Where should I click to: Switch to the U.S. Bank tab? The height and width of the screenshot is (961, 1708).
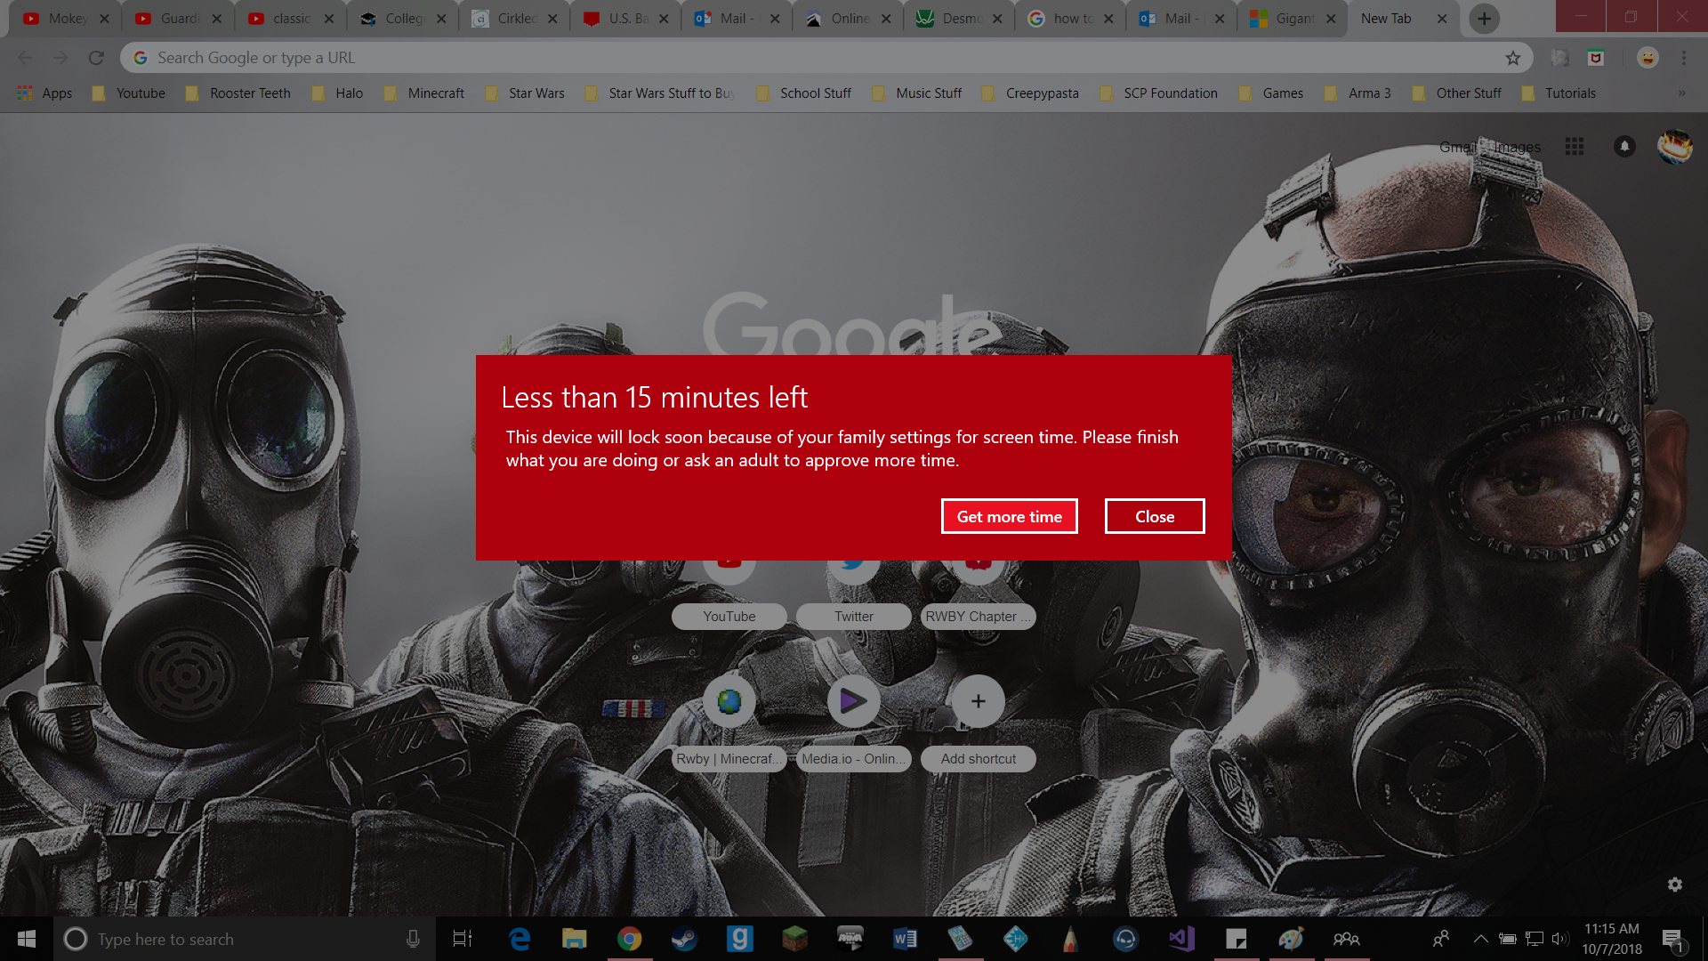pyautogui.click(x=625, y=19)
